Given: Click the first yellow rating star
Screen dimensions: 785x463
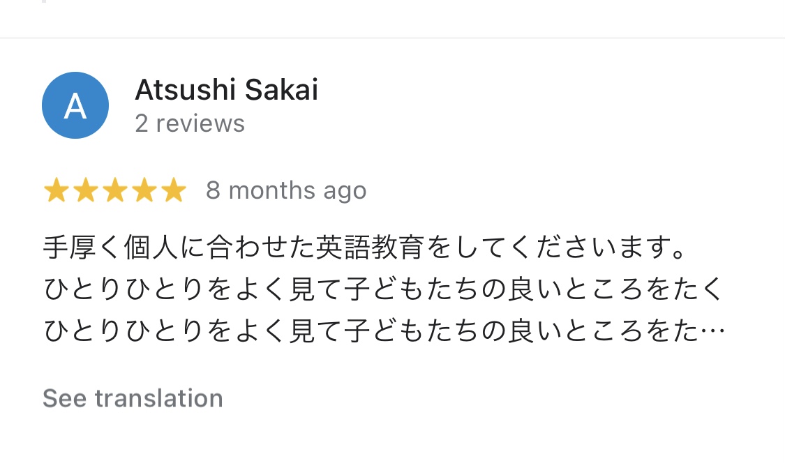Looking at the screenshot, I should tap(56, 190).
